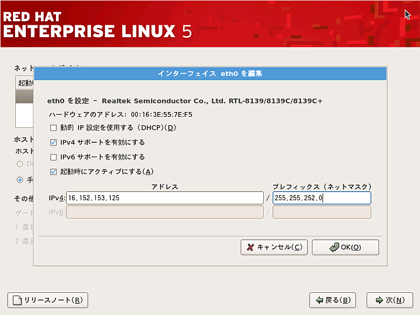This screenshot has width=420, height=315.
Task: Enable the IPv6 サポートを有効にする checkbox
Action: [53, 157]
